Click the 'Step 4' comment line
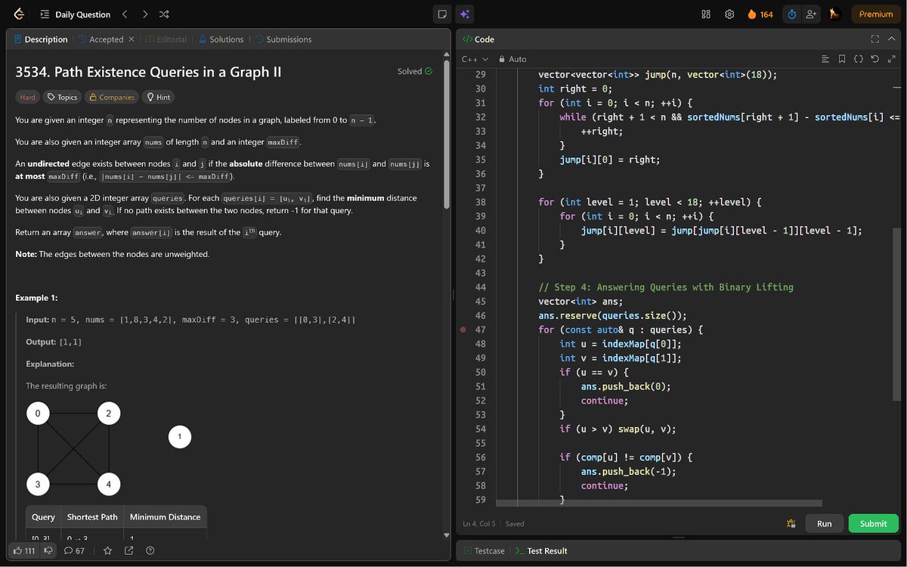This screenshot has height=567, width=907. [x=666, y=287]
